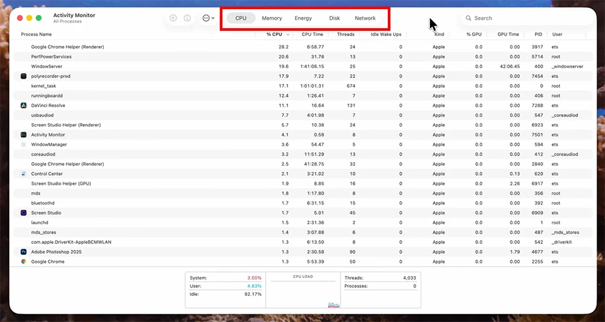Image resolution: width=605 pixels, height=322 pixels.
Task: Click the User percentage value 4.83%
Action: pos(254,286)
